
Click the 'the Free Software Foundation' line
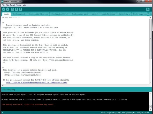coord(37,37)
